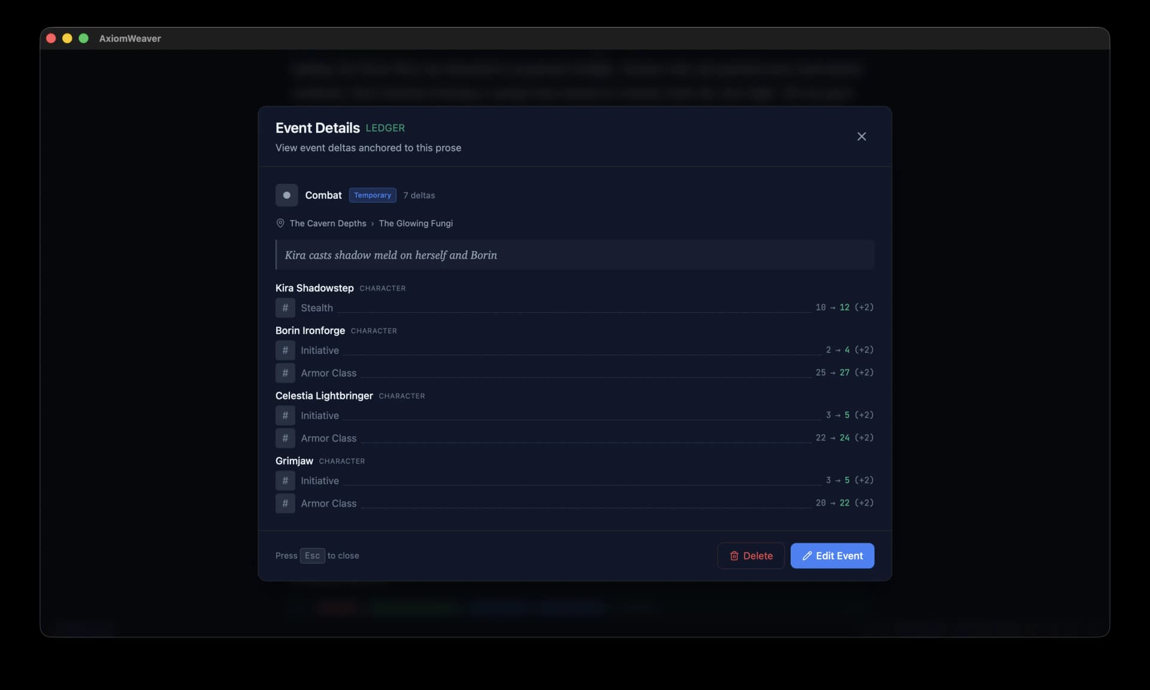Click the stat icon next to Borin's Initiative
1150x690 pixels.
[x=285, y=350]
